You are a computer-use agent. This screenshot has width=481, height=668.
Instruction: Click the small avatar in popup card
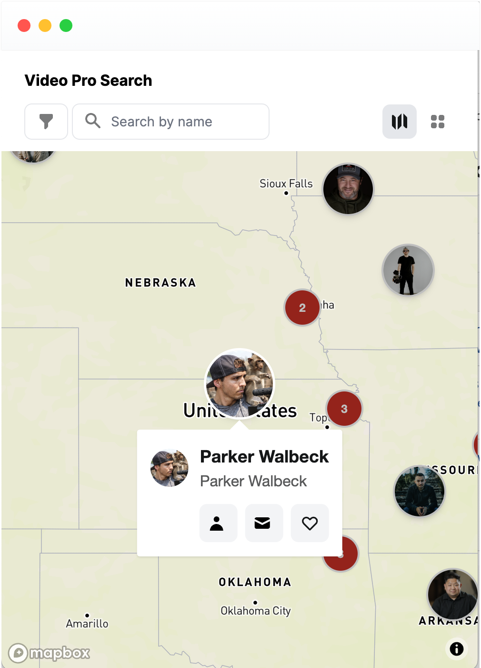170,468
